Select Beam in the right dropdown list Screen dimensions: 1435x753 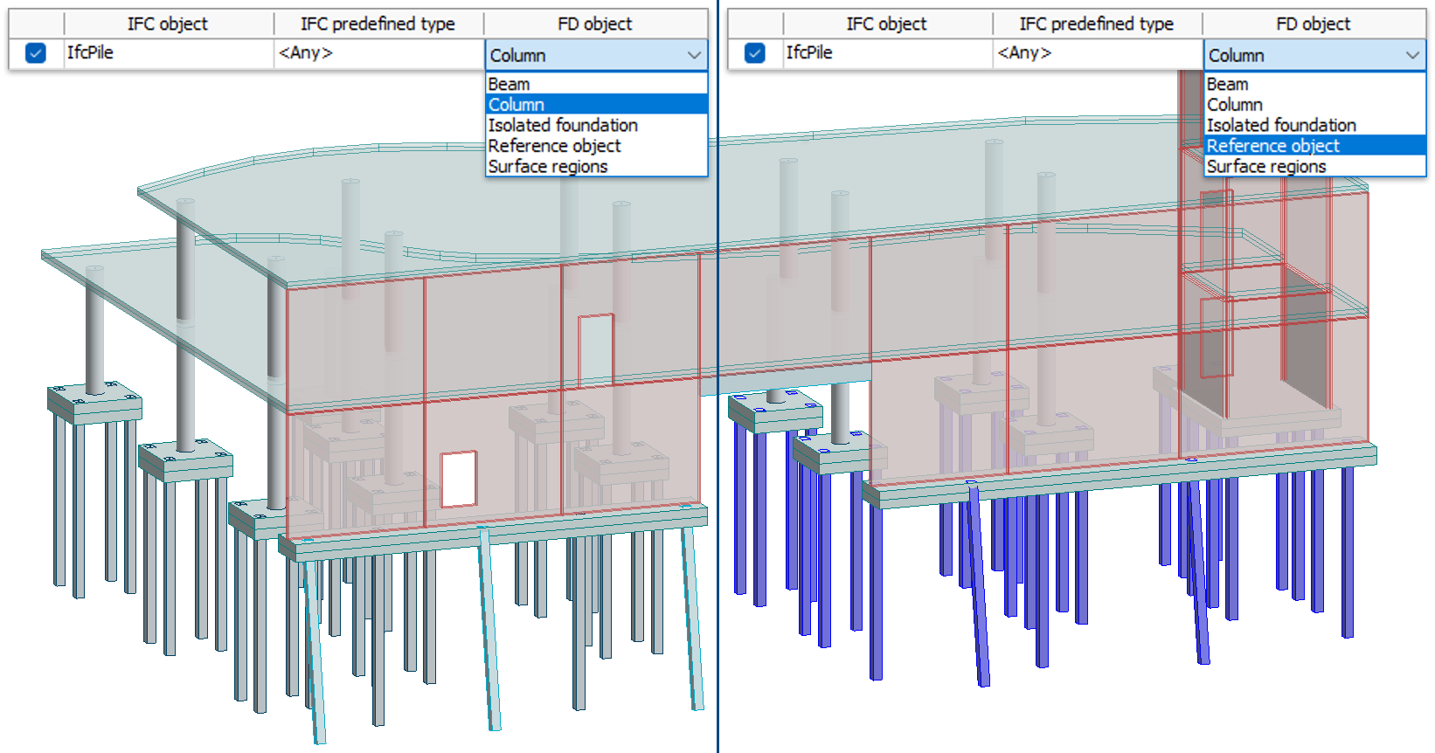point(1227,84)
